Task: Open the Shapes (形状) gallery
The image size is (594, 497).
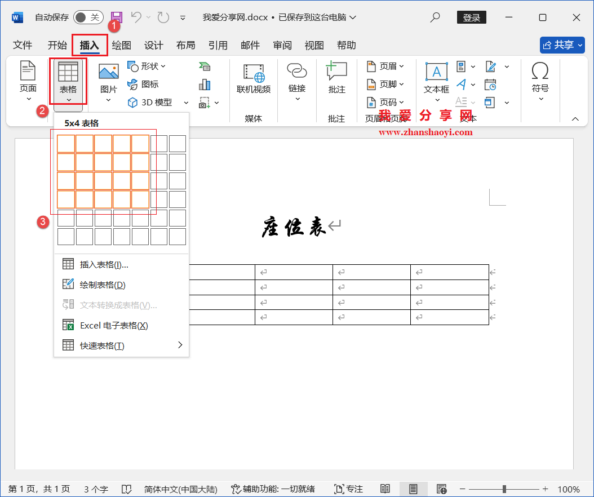Action: point(147,66)
